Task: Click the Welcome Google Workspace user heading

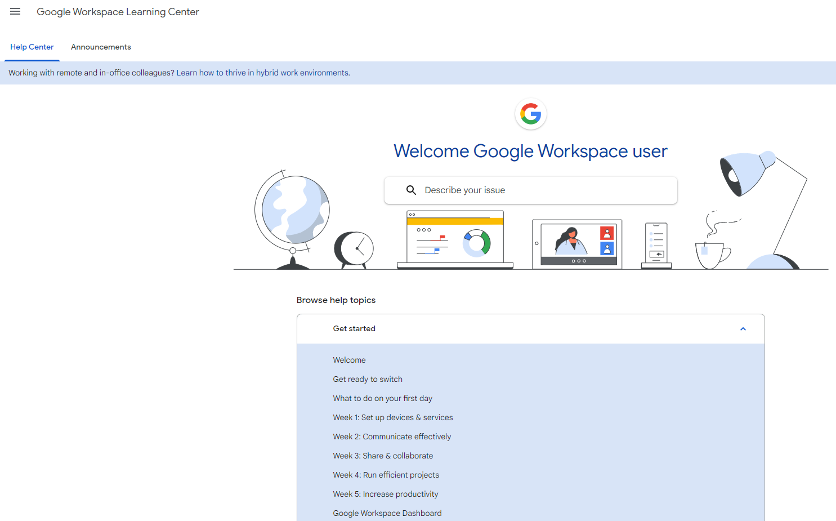Action: pyautogui.click(x=530, y=151)
